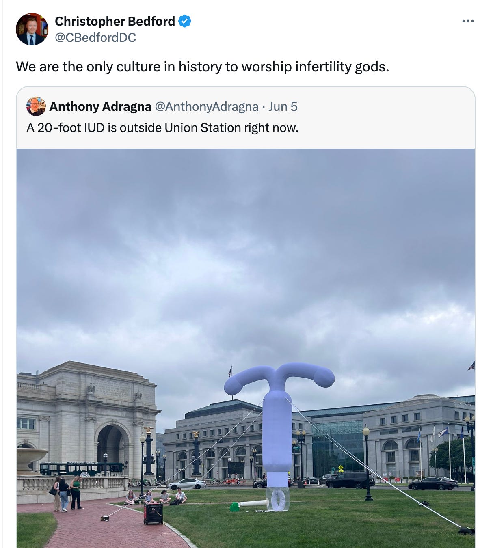
Task: Click the Anthony Adragna name
Action: point(100,106)
